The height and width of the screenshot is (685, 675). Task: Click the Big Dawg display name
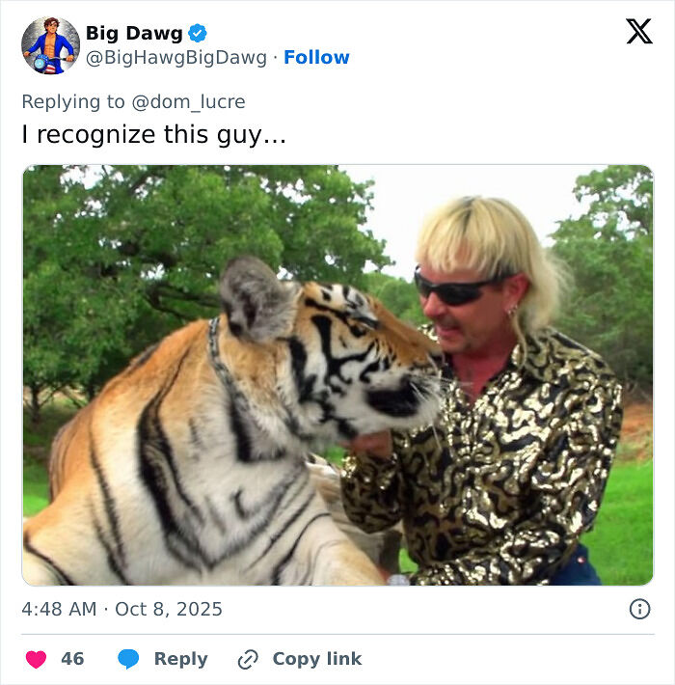coord(133,34)
